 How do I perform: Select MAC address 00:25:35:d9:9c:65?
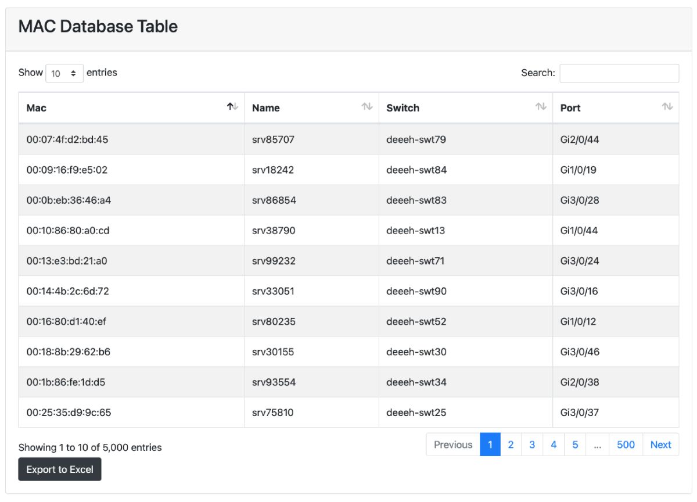69,413
